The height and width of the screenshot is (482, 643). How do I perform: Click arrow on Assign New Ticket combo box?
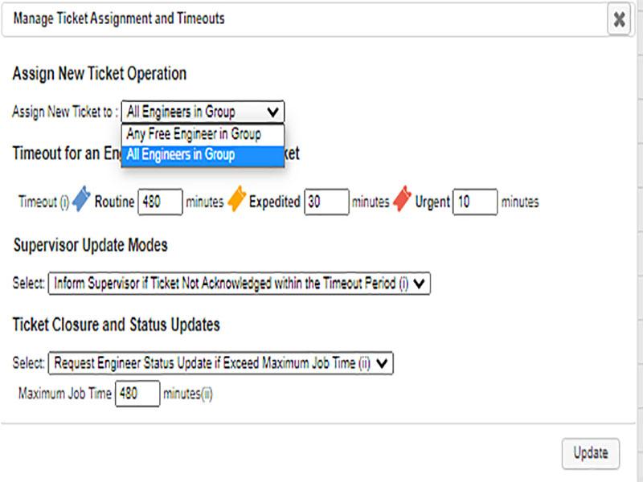point(274,112)
